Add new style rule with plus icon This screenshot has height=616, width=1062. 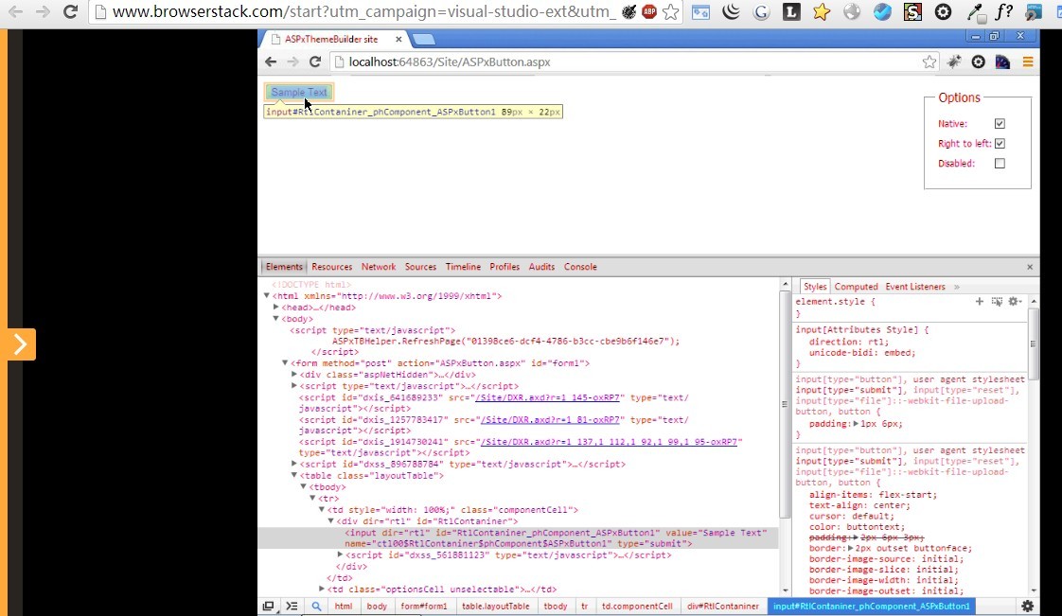[x=980, y=301]
